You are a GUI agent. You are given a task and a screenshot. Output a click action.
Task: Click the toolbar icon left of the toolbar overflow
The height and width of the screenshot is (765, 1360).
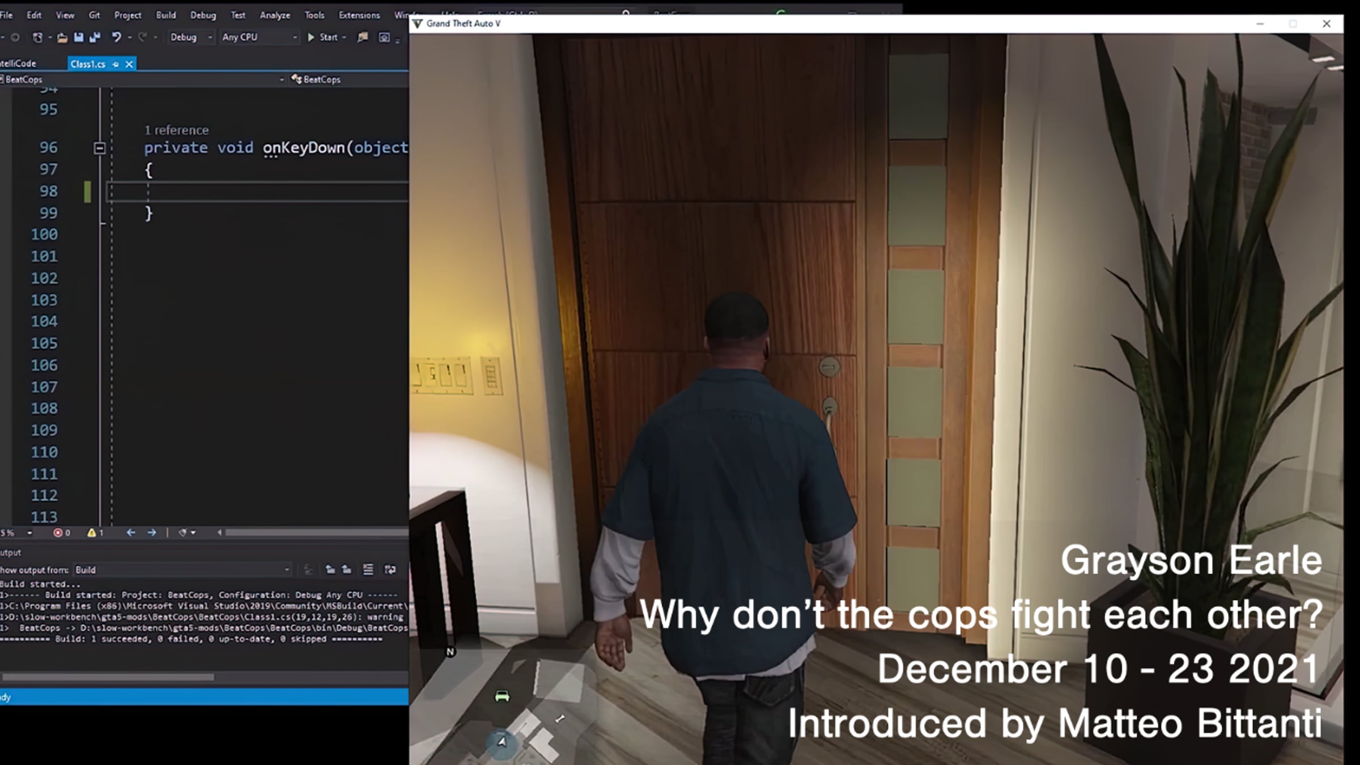[x=384, y=37]
